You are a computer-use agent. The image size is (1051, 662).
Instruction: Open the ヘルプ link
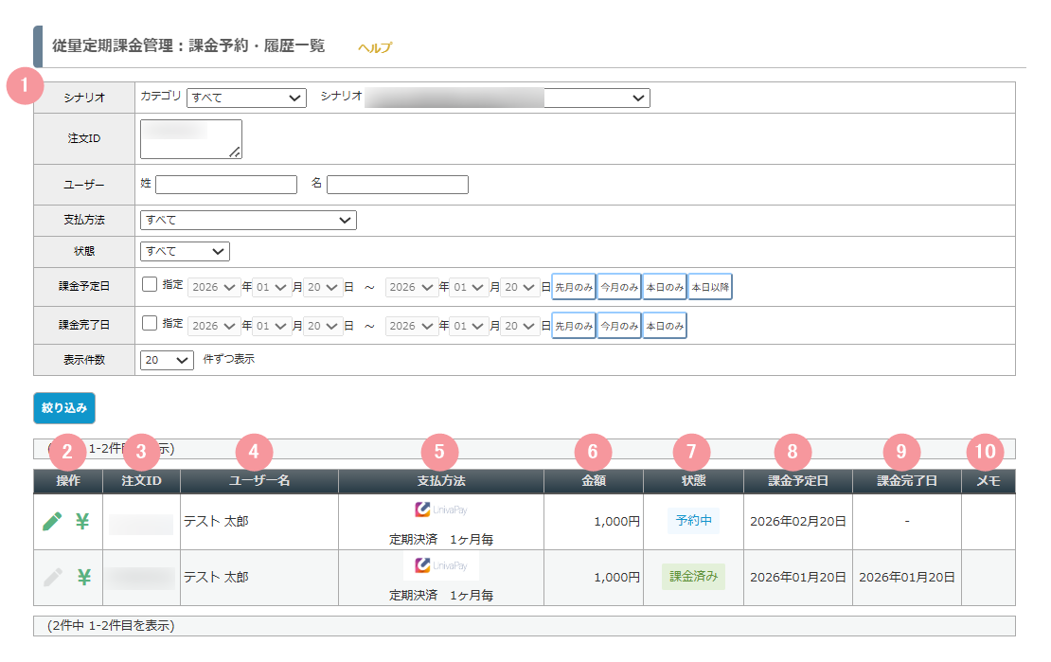[374, 47]
